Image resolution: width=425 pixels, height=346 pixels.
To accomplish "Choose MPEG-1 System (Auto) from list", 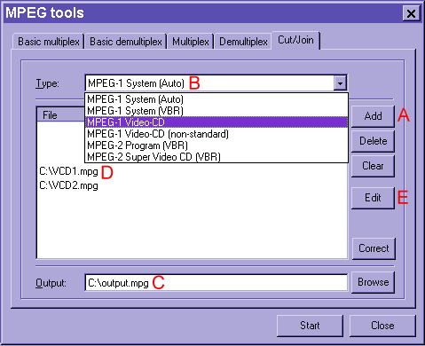I will click(216, 99).
